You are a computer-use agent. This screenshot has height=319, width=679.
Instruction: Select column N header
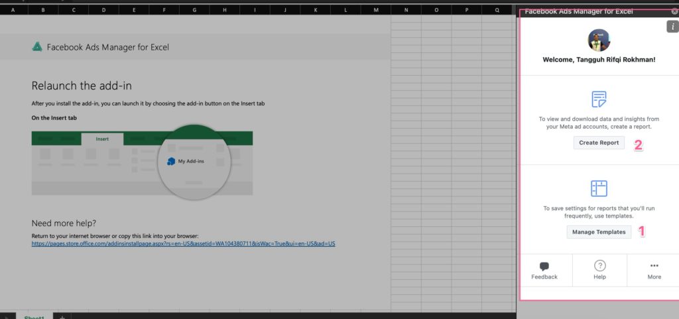click(x=406, y=10)
